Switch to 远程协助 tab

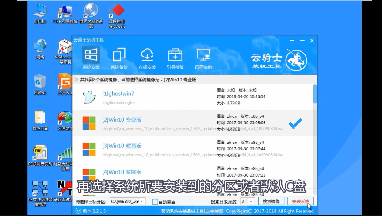[203, 58]
